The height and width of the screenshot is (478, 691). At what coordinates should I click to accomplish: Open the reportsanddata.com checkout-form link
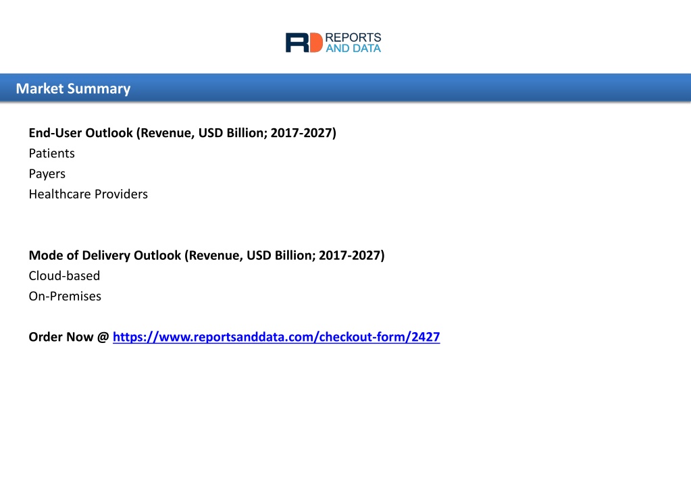(x=276, y=337)
